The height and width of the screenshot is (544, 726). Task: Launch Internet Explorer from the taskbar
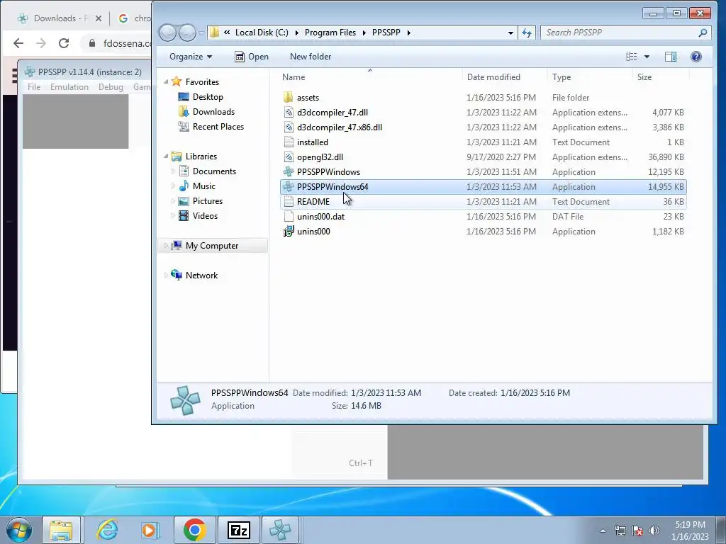coord(108,530)
